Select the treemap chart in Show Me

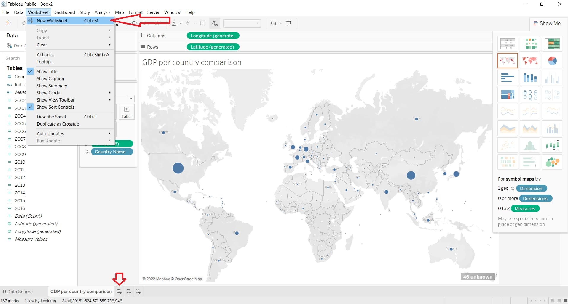(508, 94)
